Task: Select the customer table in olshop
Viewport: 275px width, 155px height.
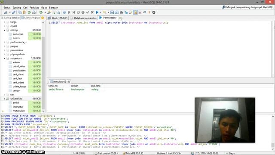Action: (x=18, y=34)
